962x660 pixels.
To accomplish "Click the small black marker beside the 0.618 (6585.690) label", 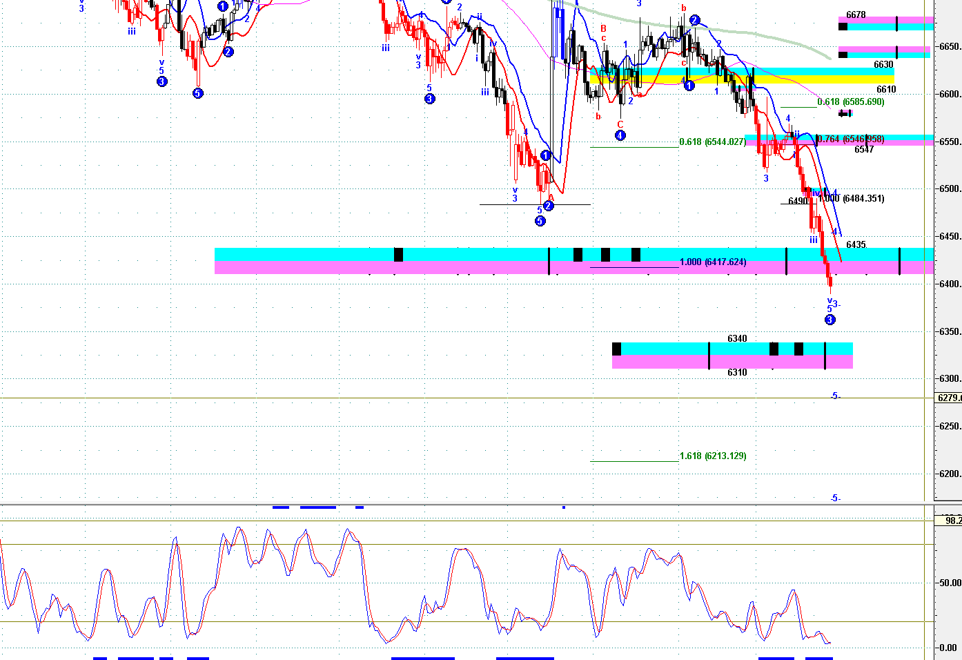I will [845, 113].
